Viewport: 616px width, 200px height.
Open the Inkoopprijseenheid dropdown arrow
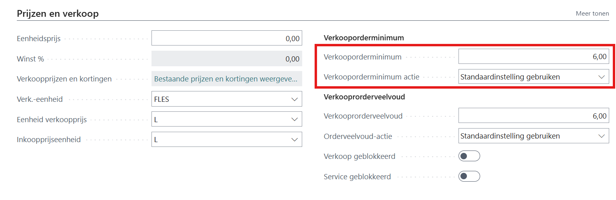point(295,139)
